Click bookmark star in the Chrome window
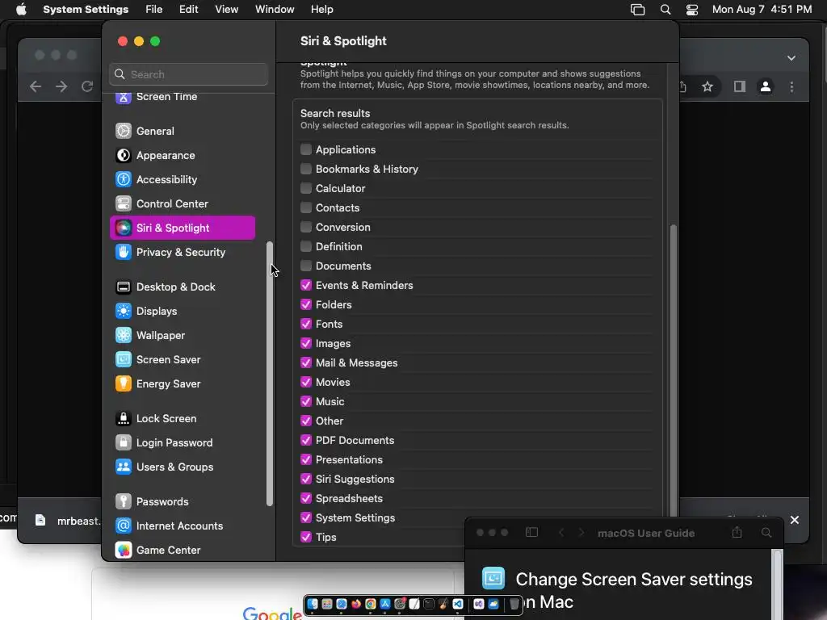 707,86
